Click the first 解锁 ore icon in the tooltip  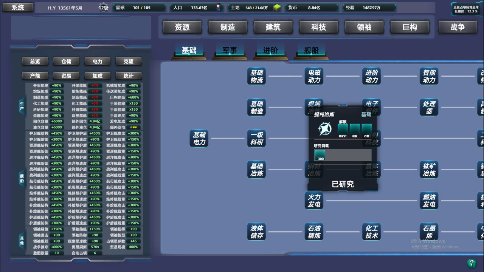343,128
